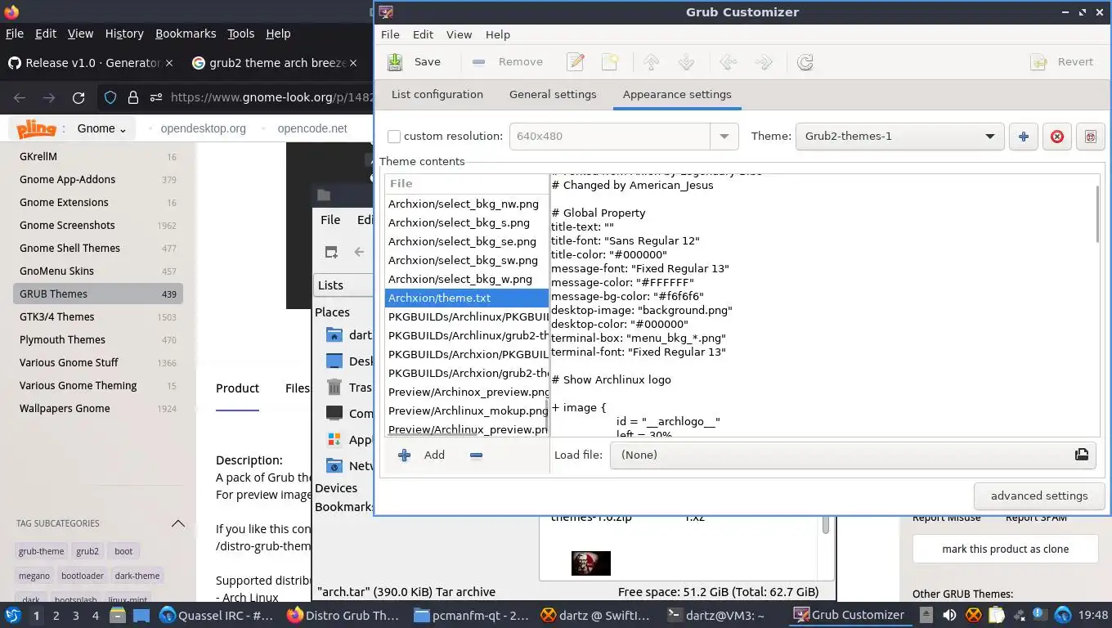1112x628 pixels.
Task: Switch to the grub2 theme arch breeze tab
Action: [276, 63]
